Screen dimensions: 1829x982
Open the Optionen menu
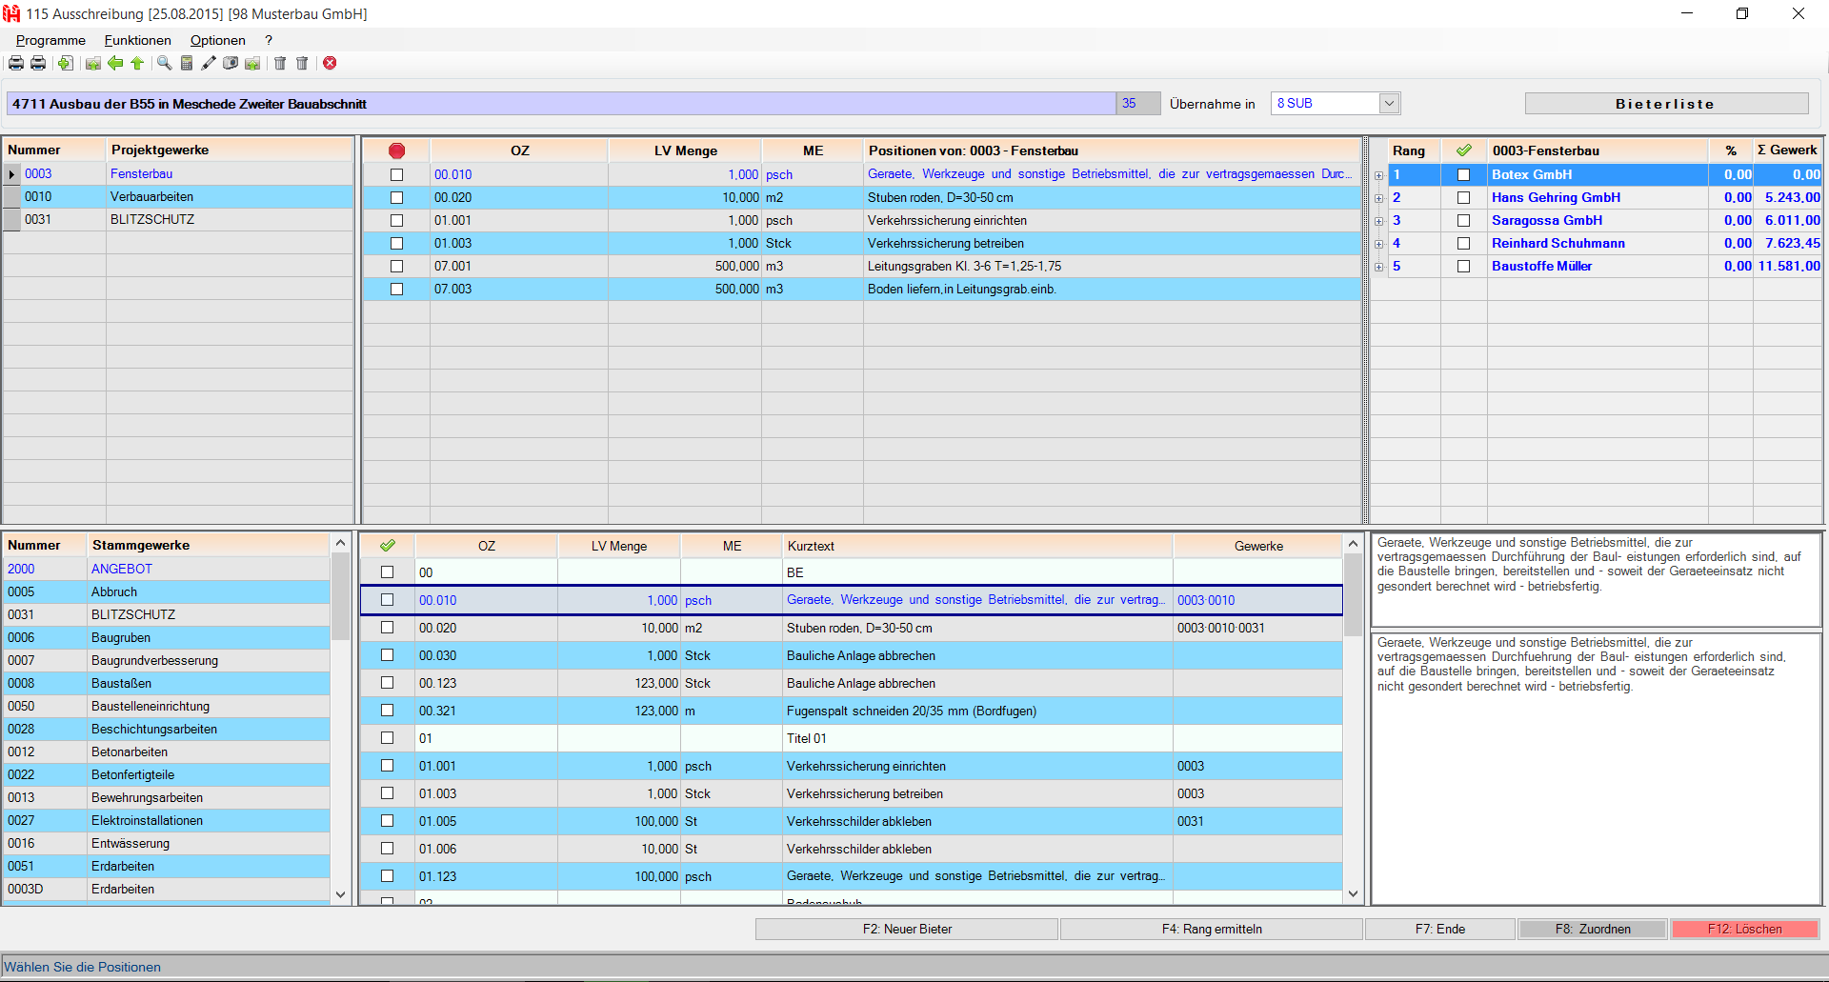coord(217,40)
